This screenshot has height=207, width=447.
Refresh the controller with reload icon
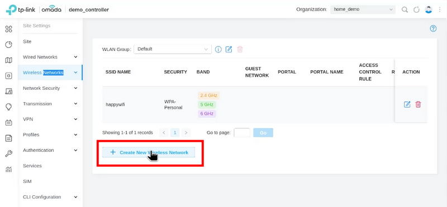(416, 9)
